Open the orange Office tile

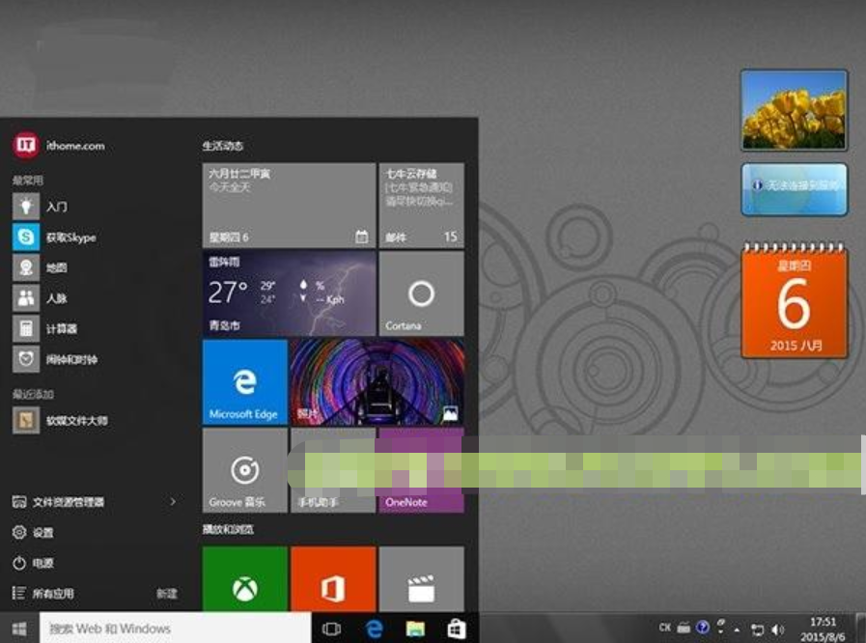pos(333,579)
